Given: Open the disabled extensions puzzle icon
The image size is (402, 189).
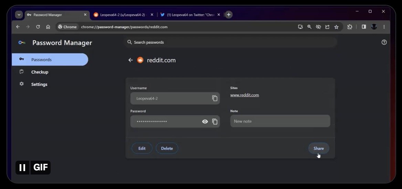Looking at the screenshot, I should [x=350, y=27].
